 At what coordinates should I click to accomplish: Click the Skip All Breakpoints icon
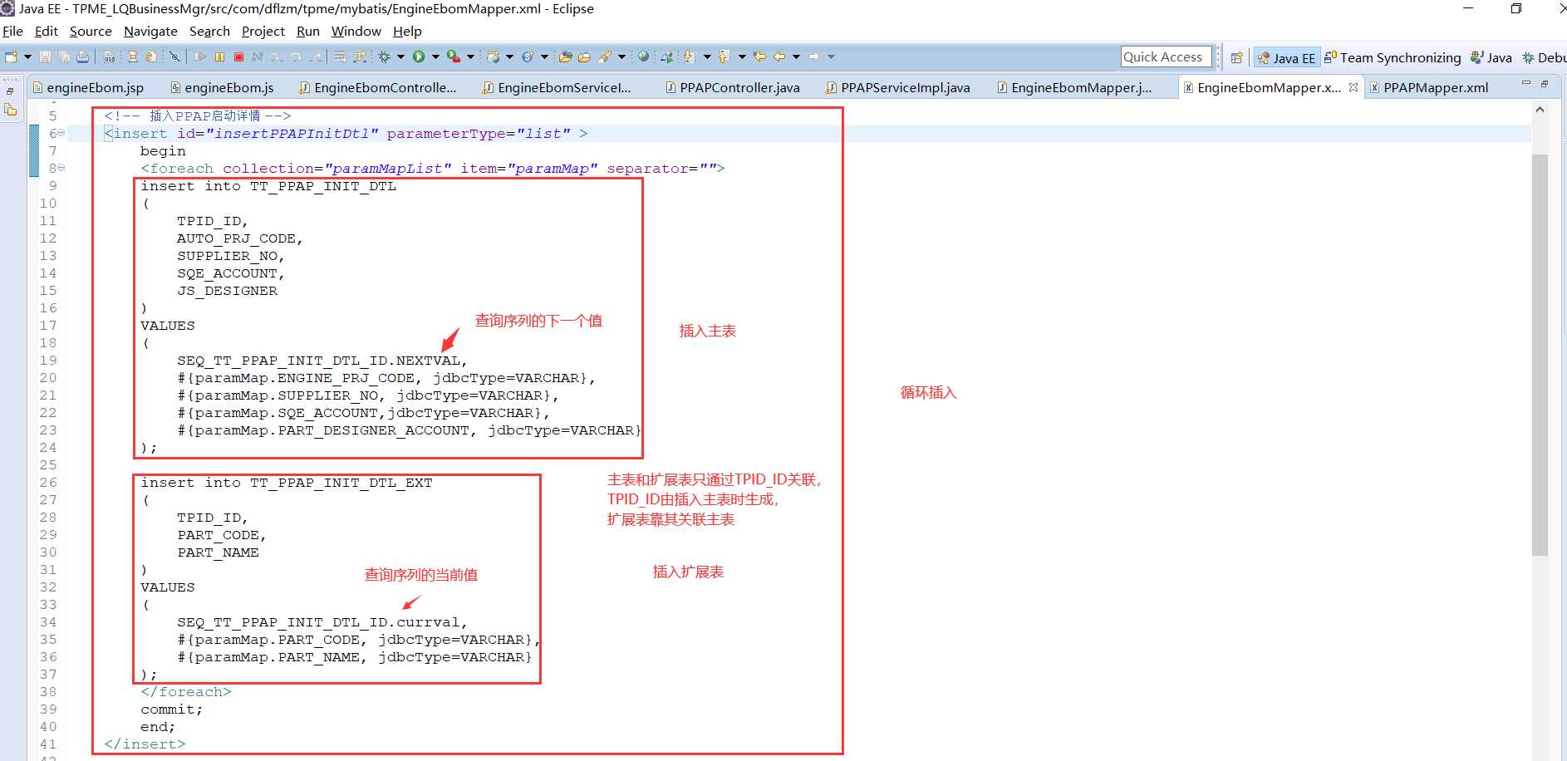point(174,56)
